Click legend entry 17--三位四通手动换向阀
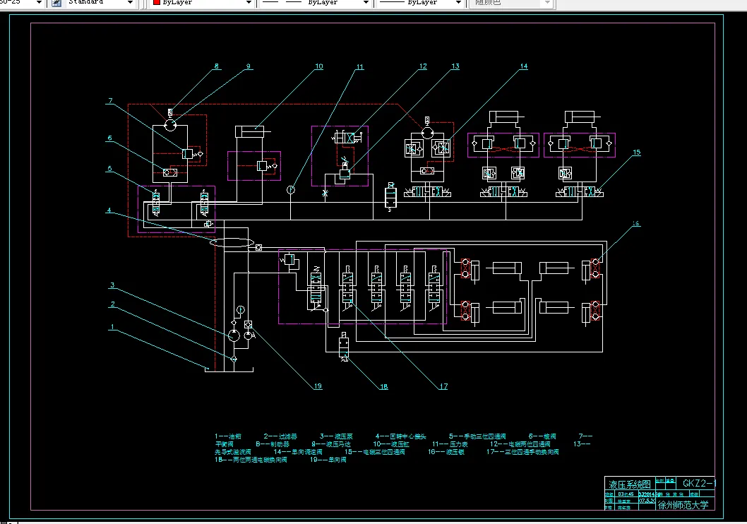This screenshot has height=524, width=747. click(x=522, y=451)
